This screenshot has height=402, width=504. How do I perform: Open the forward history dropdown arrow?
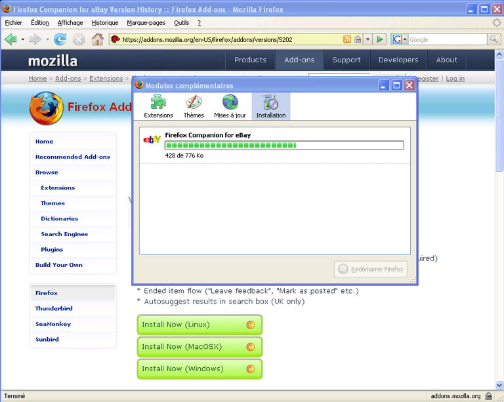(x=47, y=39)
